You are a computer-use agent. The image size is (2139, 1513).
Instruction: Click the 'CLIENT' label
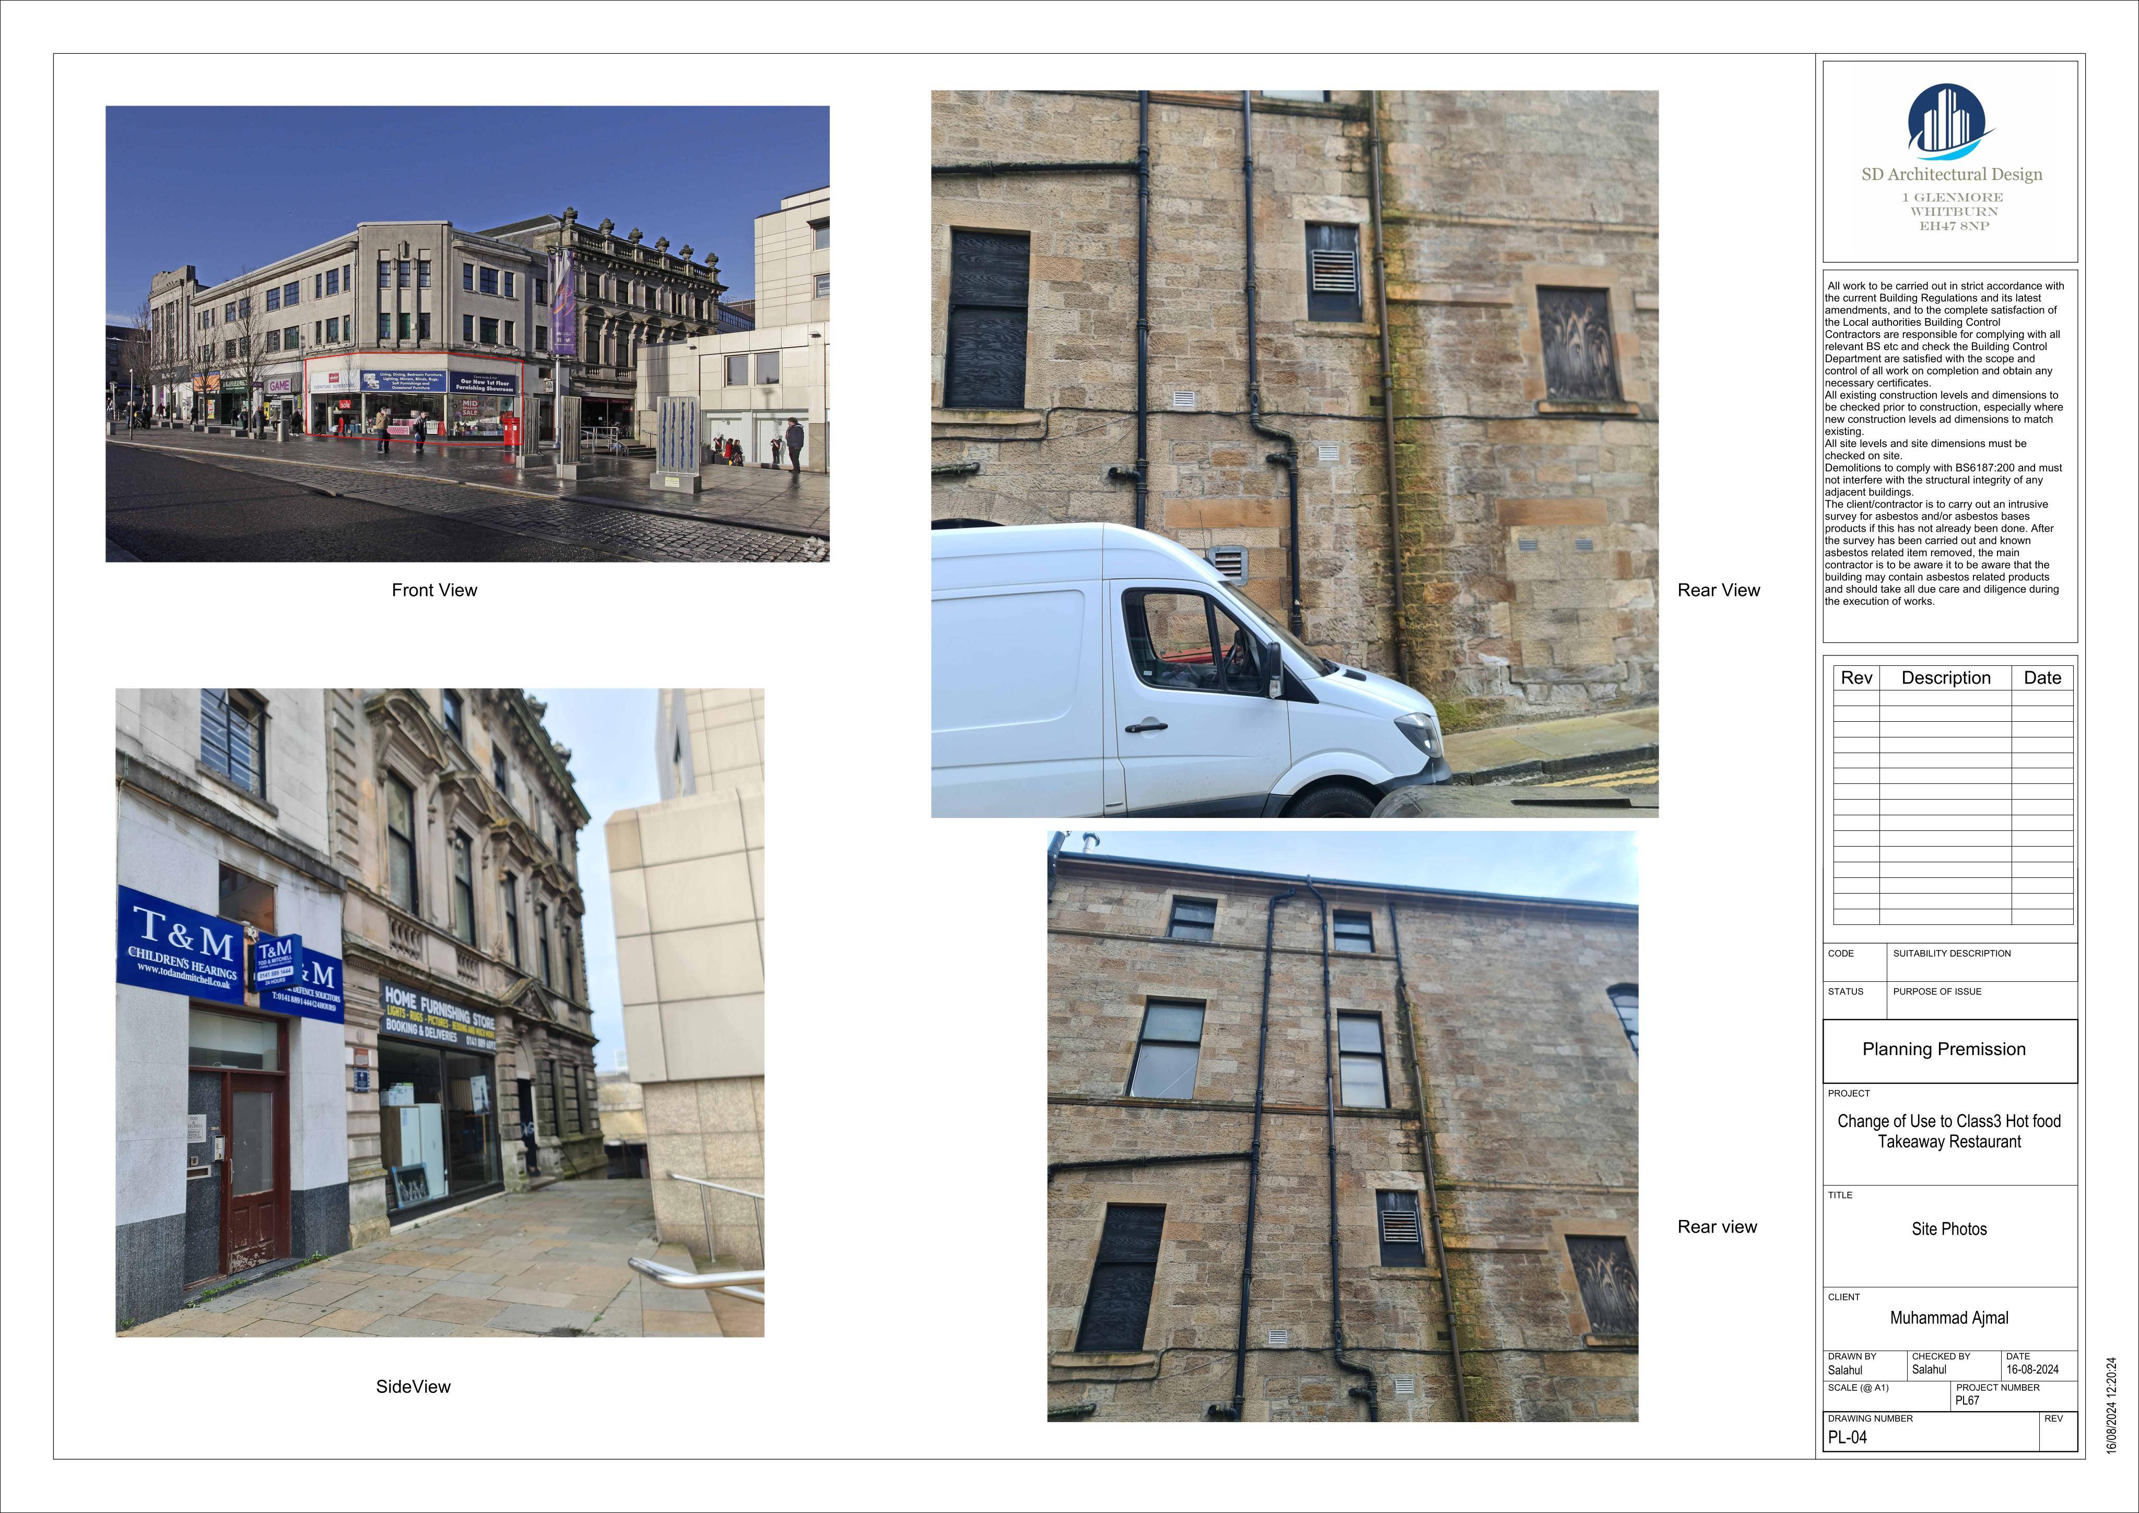coord(1843,1297)
